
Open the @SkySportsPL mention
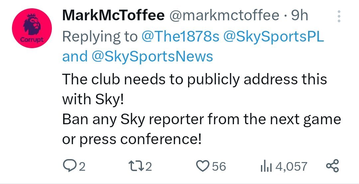coord(273,37)
